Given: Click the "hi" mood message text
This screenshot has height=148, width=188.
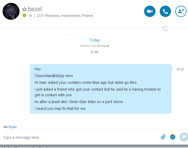Looking at the screenshot, I should [x=31, y=16].
